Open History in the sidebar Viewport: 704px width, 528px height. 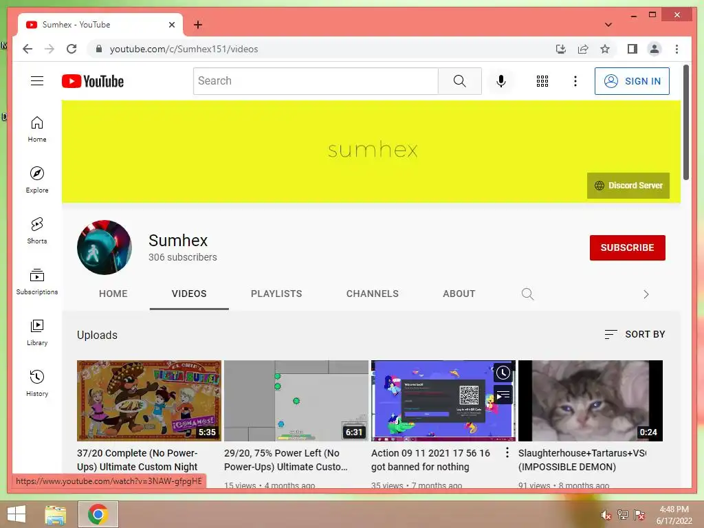tap(37, 384)
